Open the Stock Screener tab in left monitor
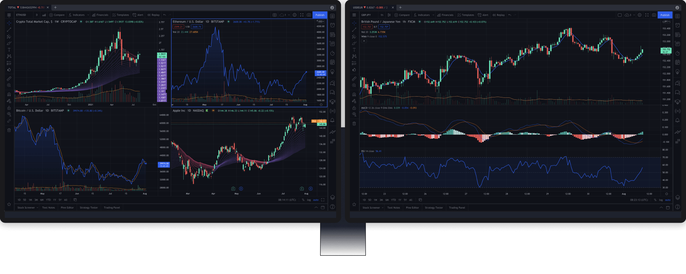Image resolution: width=686 pixels, height=274 pixels. coord(26,207)
